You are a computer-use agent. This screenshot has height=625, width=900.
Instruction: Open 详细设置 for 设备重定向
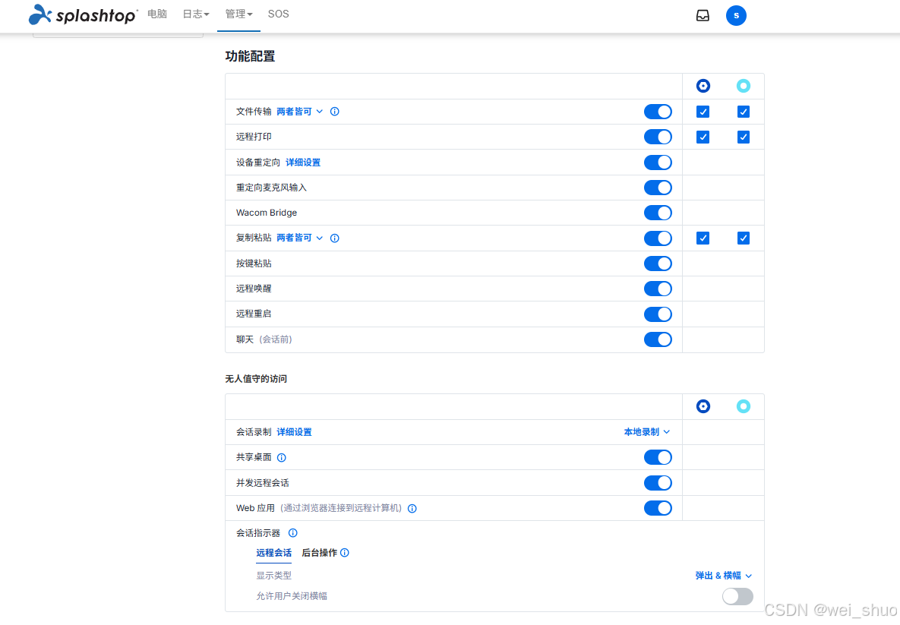(x=302, y=162)
